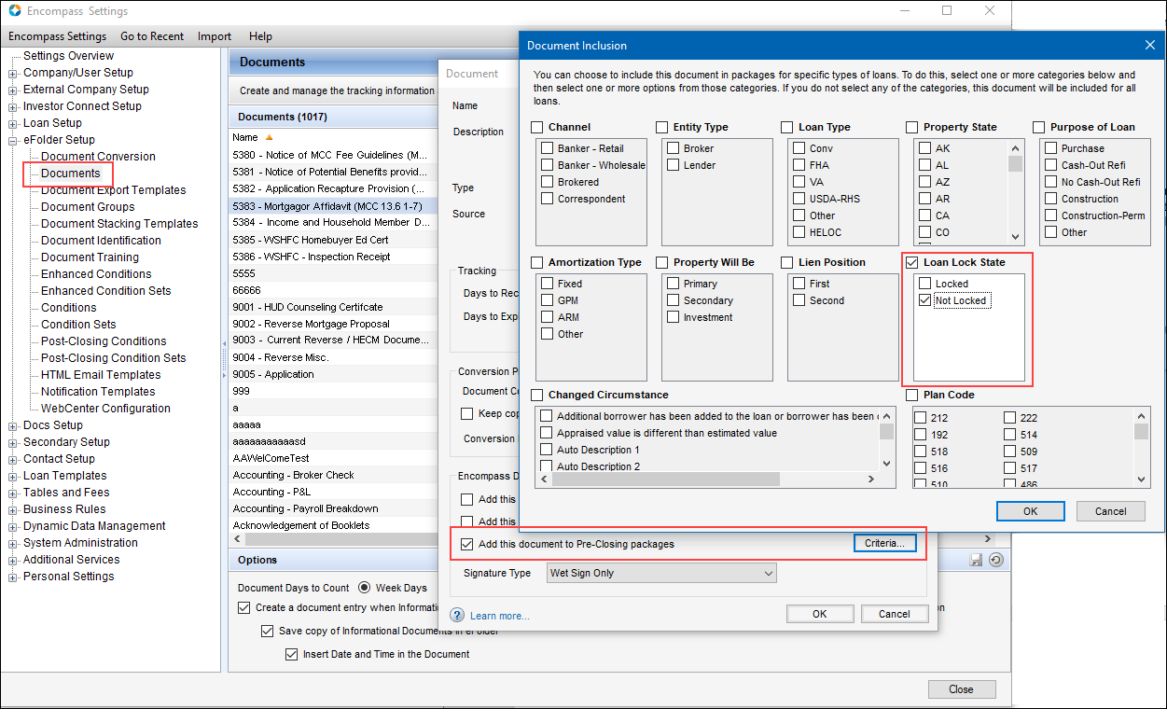Open HTML Email Templates item
Viewport: 1167px width, 709px height.
click(x=101, y=375)
